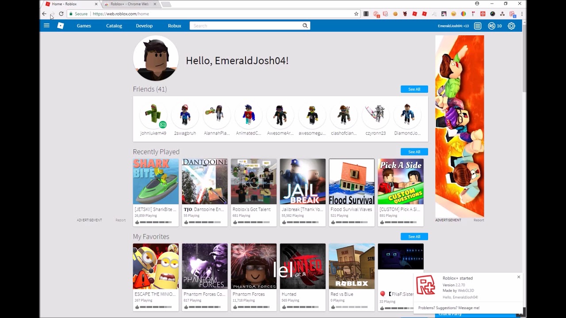Viewport: 566px width, 318px height.
Task: Close the Home - Roblox browser tab
Action: point(96,4)
